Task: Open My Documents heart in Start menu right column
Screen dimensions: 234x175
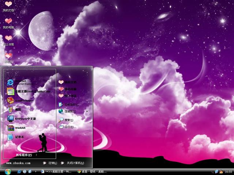Action: tap(67, 82)
